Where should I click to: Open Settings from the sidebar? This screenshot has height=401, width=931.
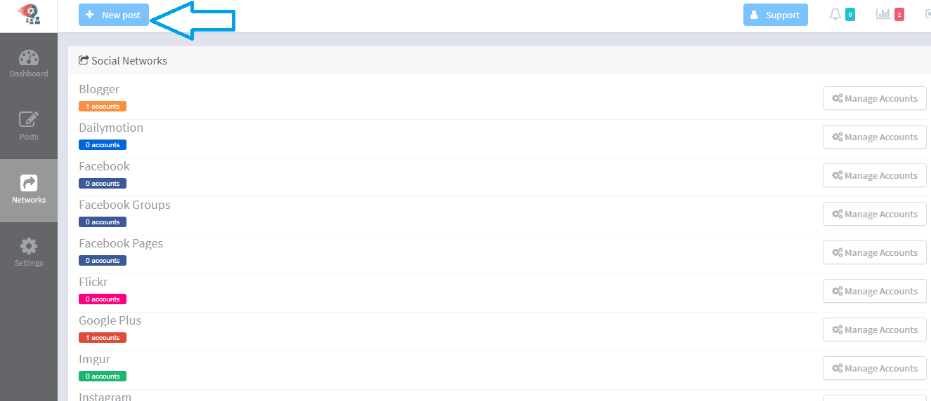[29, 253]
